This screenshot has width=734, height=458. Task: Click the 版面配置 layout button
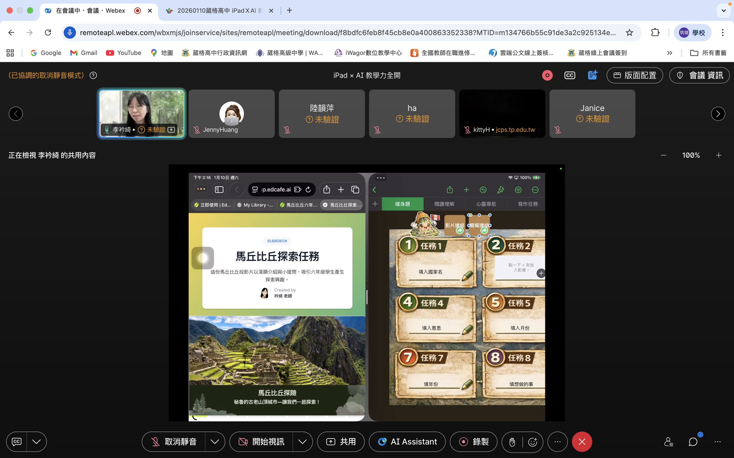[635, 75]
